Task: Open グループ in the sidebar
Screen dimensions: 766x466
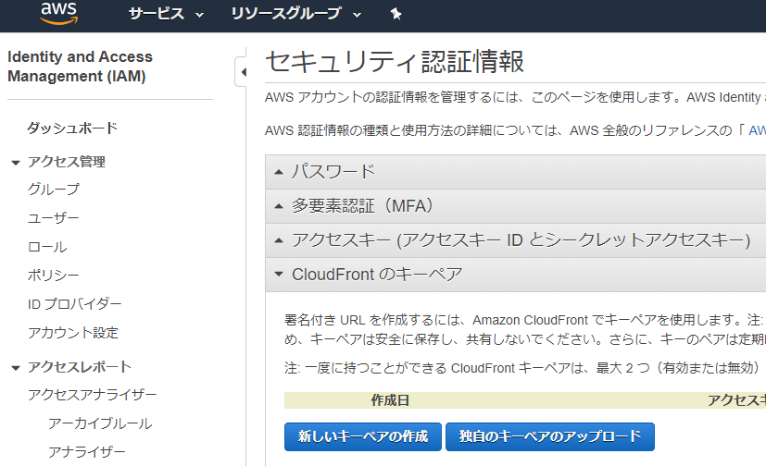Action: [x=53, y=190]
